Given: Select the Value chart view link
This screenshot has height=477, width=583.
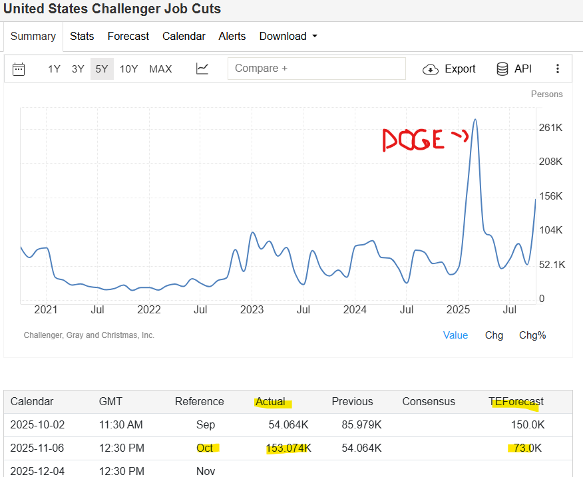Looking at the screenshot, I should pyautogui.click(x=455, y=335).
